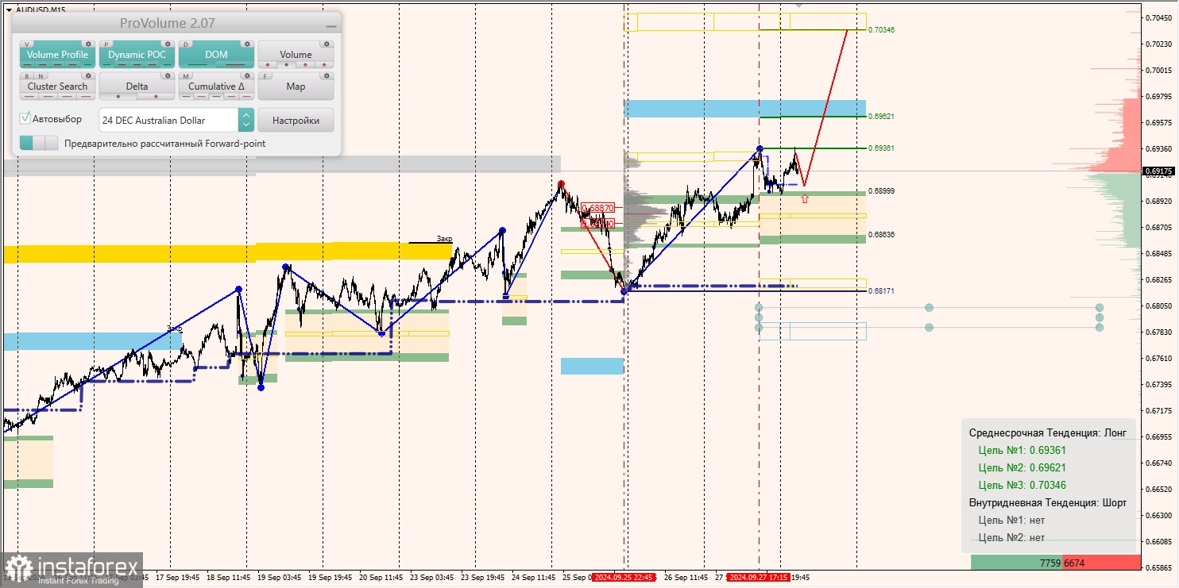Screen dimensions: 1179x588
Task: Open DOM gear settings
Action: (x=247, y=44)
